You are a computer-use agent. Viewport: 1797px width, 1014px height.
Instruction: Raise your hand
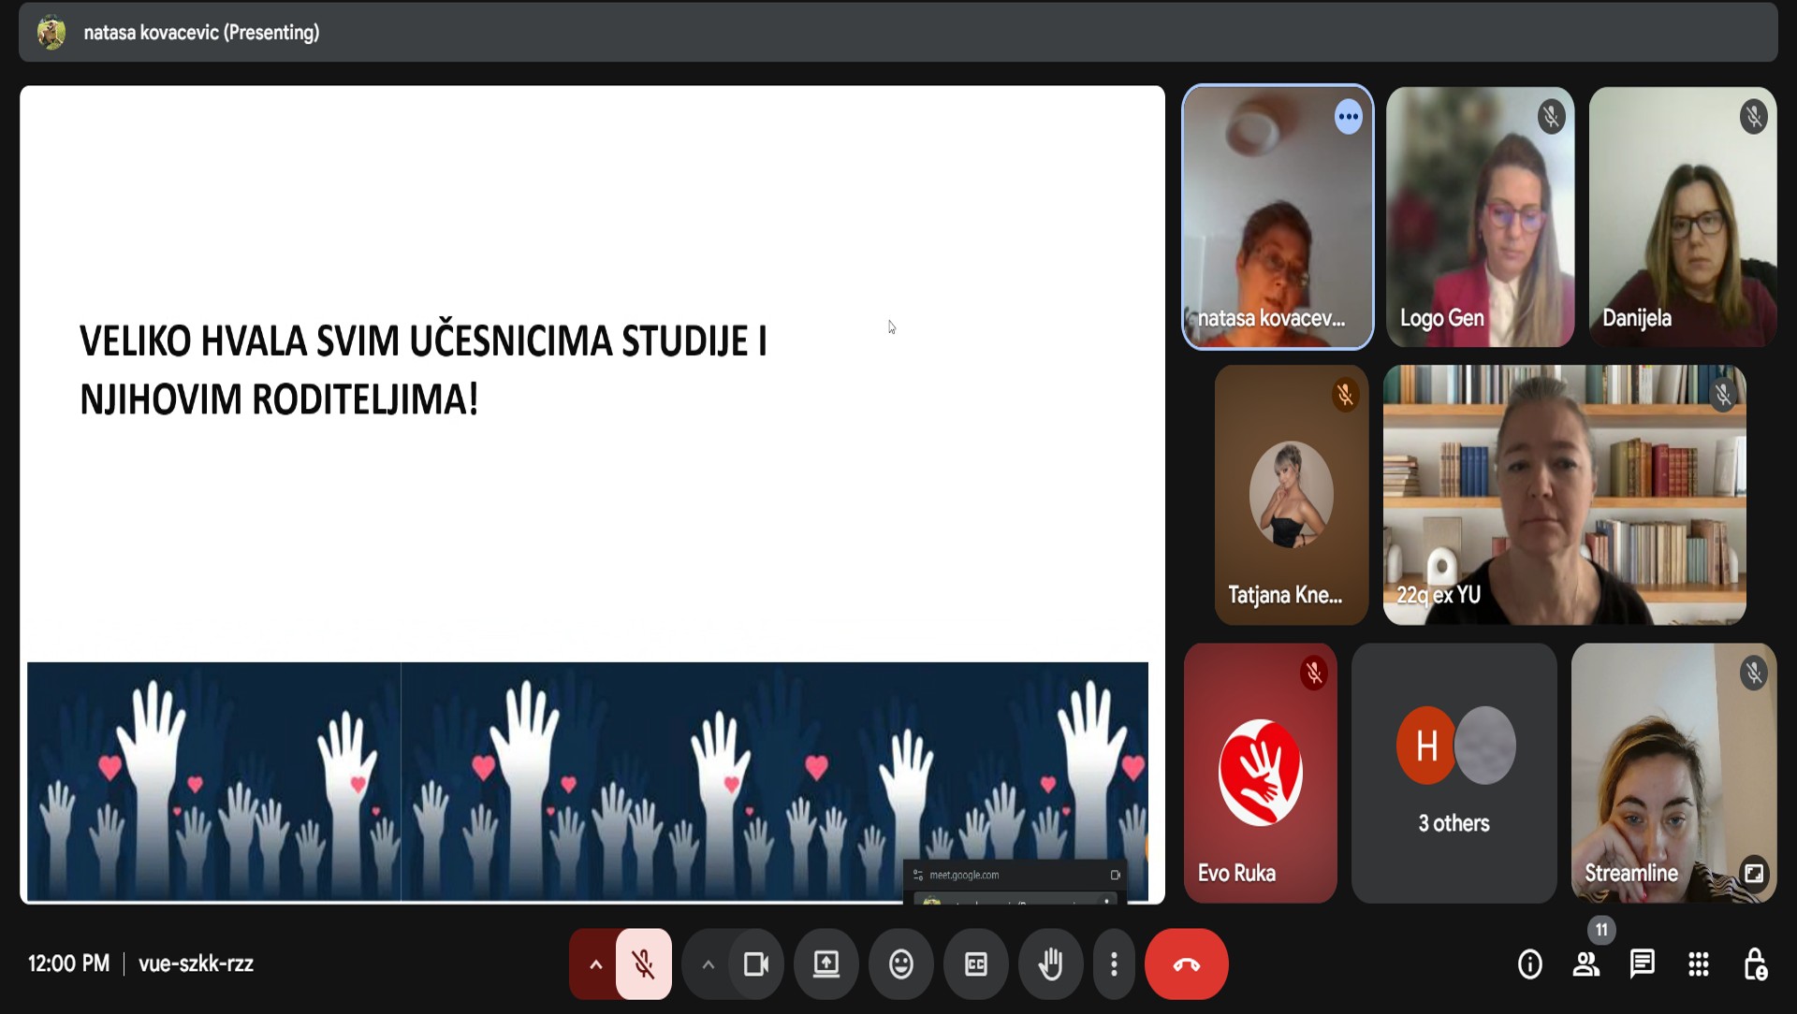click(x=1050, y=963)
